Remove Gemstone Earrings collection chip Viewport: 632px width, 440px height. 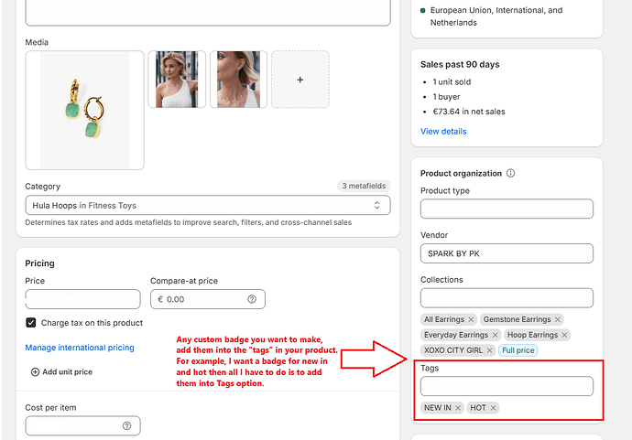558,320
